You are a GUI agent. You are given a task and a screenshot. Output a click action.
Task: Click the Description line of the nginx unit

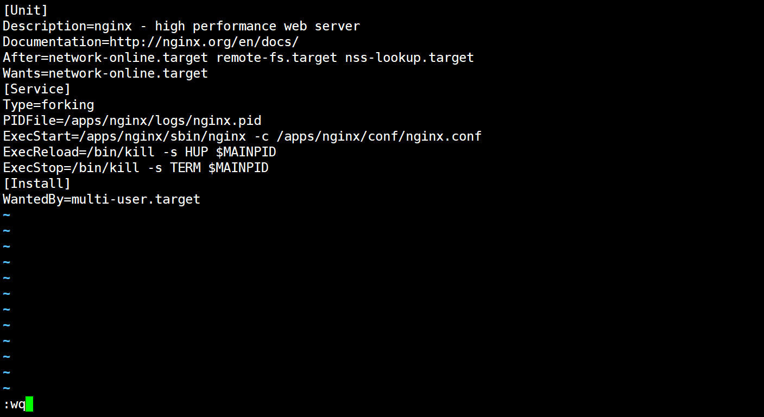click(x=181, y=26)
